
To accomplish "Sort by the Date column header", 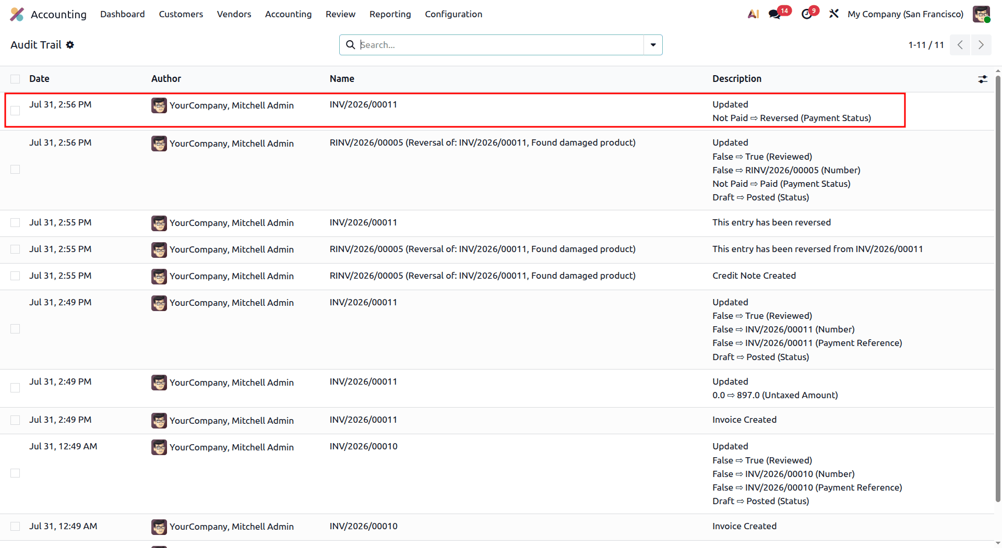I will click(39, 79).
